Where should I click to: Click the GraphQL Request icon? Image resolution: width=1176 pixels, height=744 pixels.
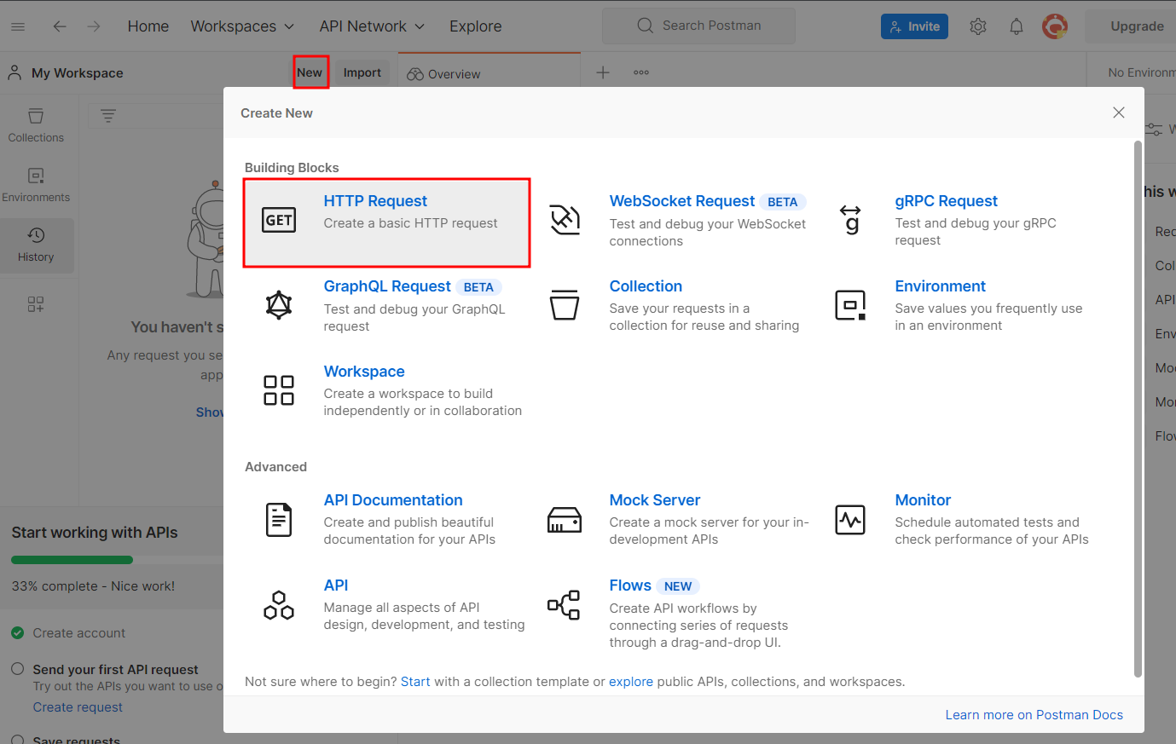279,305
